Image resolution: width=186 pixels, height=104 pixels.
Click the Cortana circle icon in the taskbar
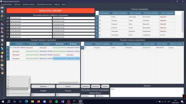tap(15, 101)
